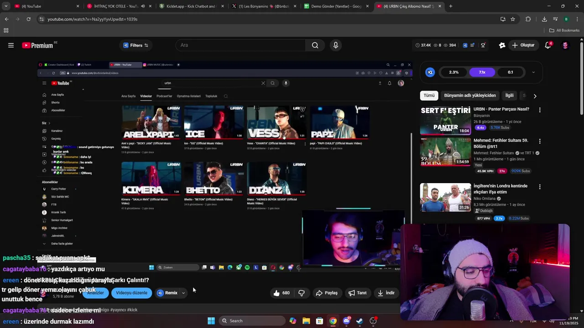Open Microsoft Store from the taskbar
Viewport: 584px width, 328px height.
coord(320,321)
